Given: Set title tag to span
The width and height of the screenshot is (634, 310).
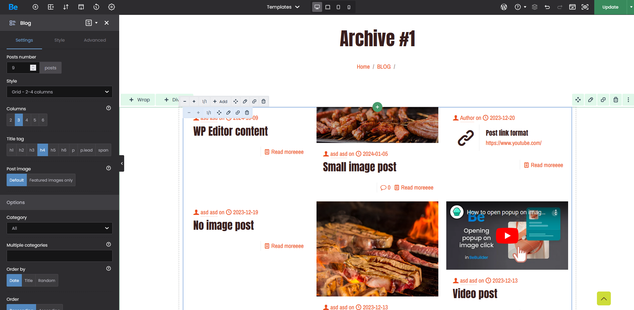Looking at the screenshot, I should tap(103, 150).
